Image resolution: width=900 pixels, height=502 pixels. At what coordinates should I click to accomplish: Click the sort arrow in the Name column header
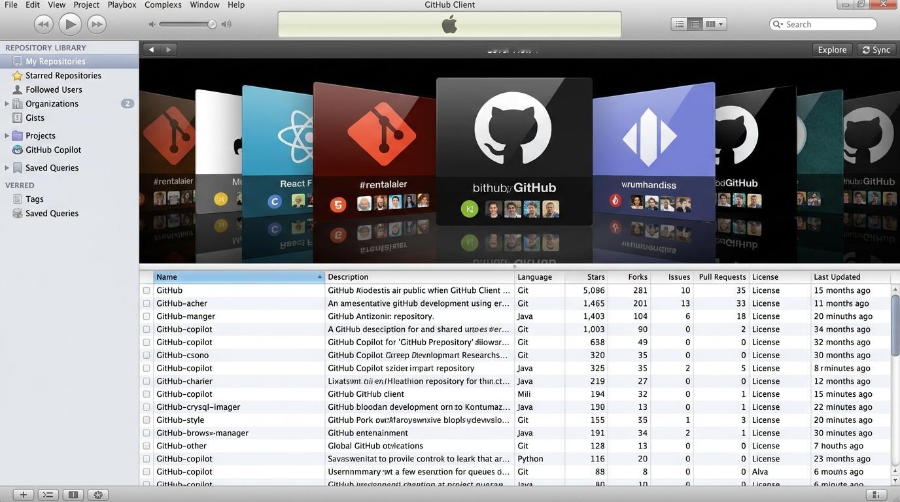319,277
